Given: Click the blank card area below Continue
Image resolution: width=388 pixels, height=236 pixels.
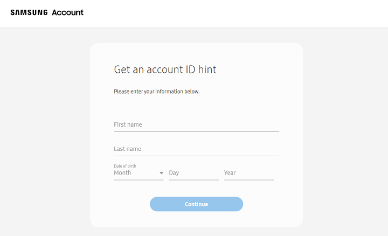Looking at the screenshot, I should (196, 220).
